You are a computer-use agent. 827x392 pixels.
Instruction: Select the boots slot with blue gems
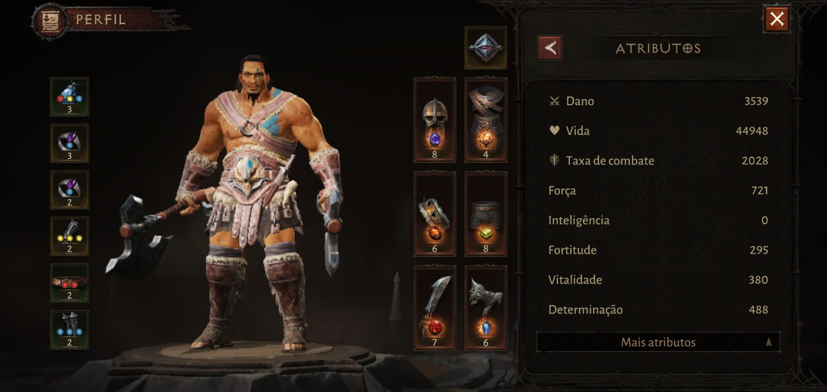tap(70, 329)
